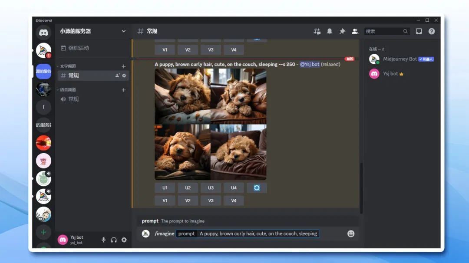
Task: Open channel settings gear for 常规
Action: point(124,76)
